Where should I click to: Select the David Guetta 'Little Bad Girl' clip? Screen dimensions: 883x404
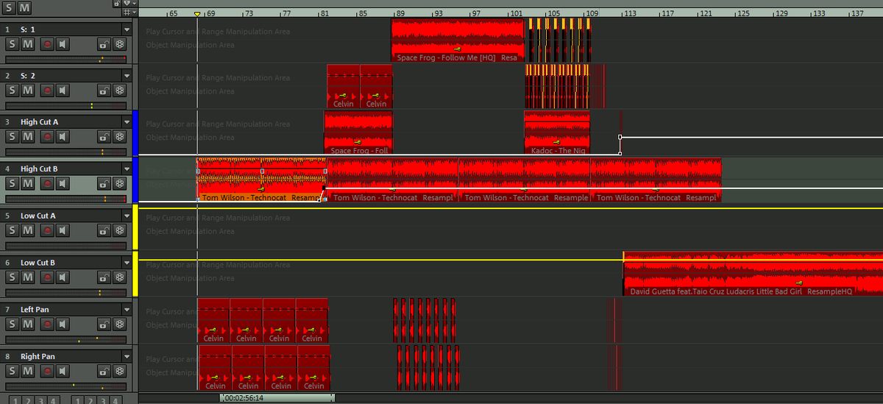(753, 274)
